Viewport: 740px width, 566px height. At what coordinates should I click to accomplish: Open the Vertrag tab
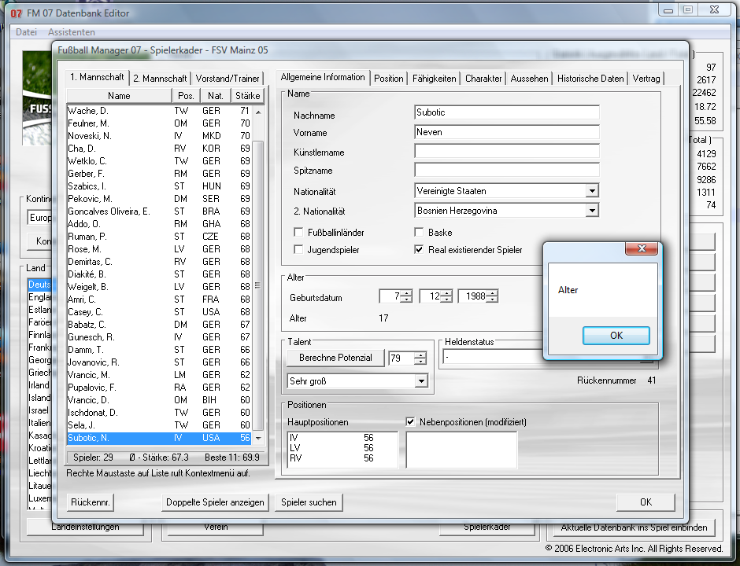(x=646, y=79)
